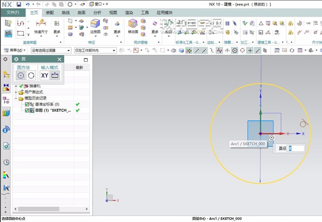
Task: Click the Edge Blend (边倒圆) tool
Action: pyautogui.click(x=95, y=23)
